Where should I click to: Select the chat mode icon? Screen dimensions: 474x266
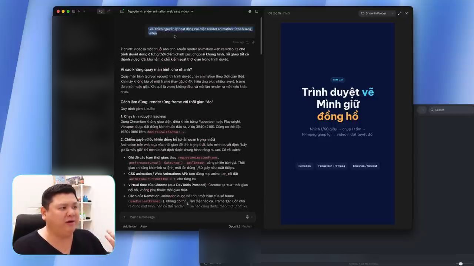[101, 11]
